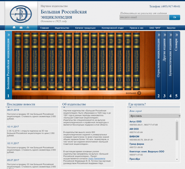Open the Закупки menu item
The height and width of the screenshot is (169, 185).
171,28
